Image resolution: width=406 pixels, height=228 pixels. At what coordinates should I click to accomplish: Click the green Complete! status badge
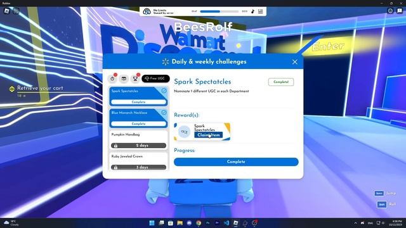point(281,82)
